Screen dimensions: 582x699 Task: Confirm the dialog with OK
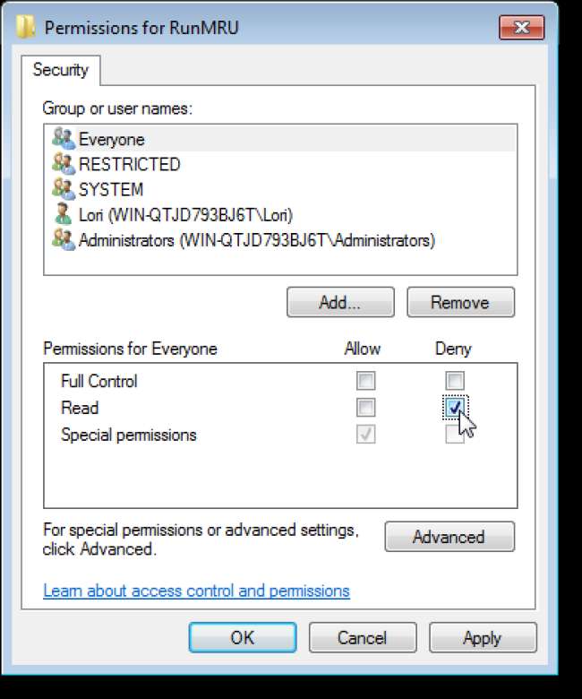[x=242, y=638]
